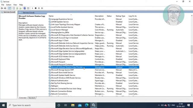Click the Back arrow in the toolbar
The image size is (193, 108).
click(x=2, y=8)
